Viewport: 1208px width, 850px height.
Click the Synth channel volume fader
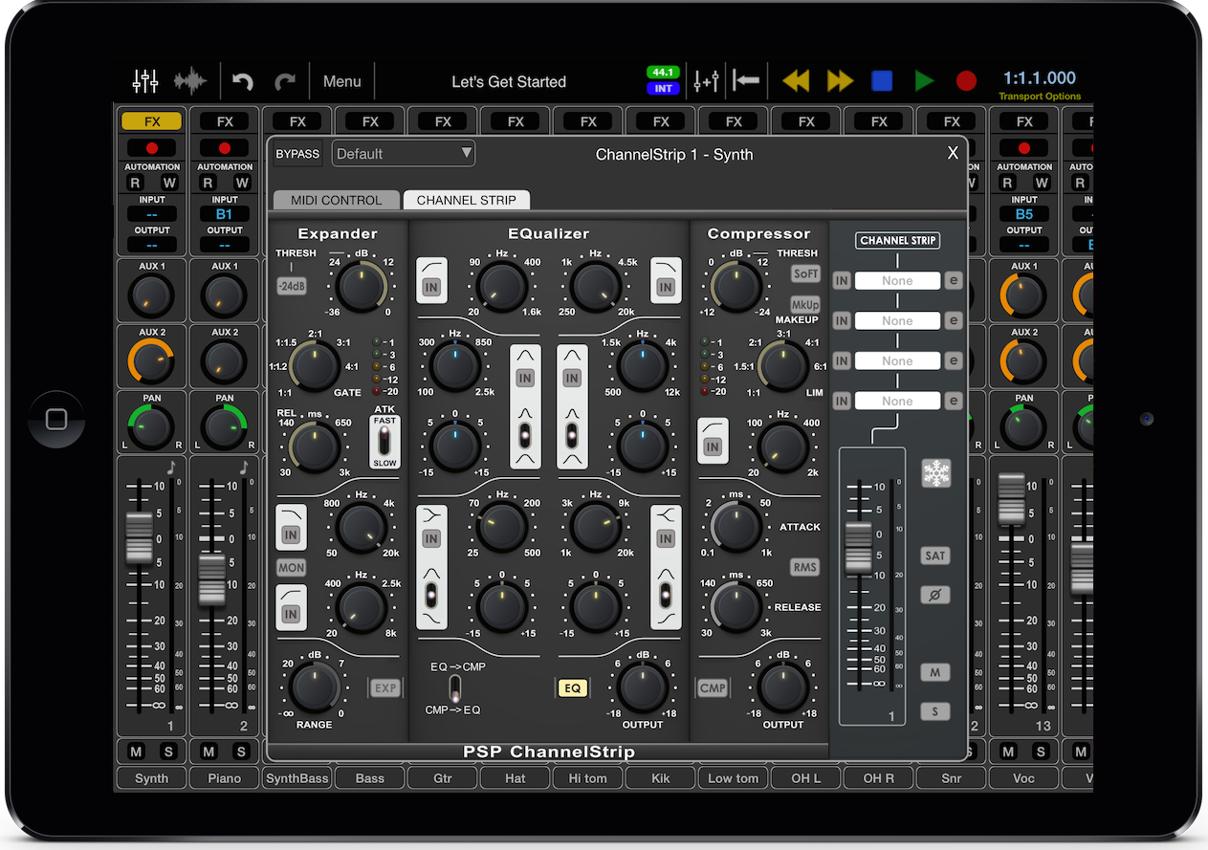139,536
